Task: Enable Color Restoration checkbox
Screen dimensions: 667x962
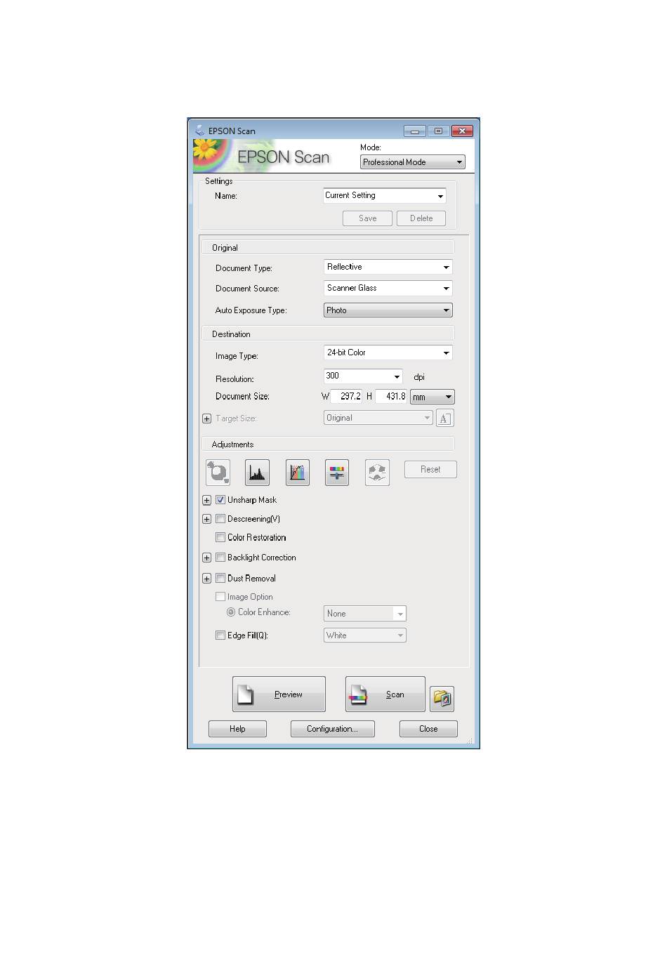Action: point(220,537)
